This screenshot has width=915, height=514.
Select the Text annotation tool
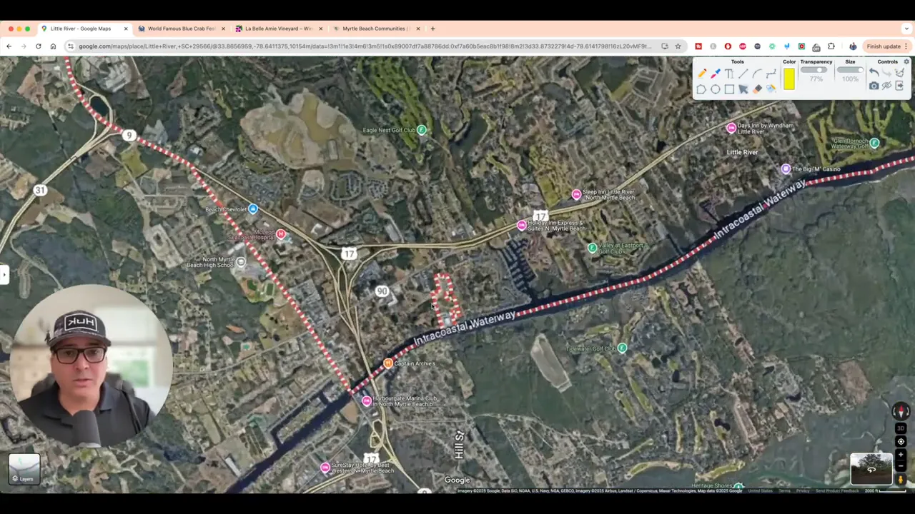coord(729,74)
